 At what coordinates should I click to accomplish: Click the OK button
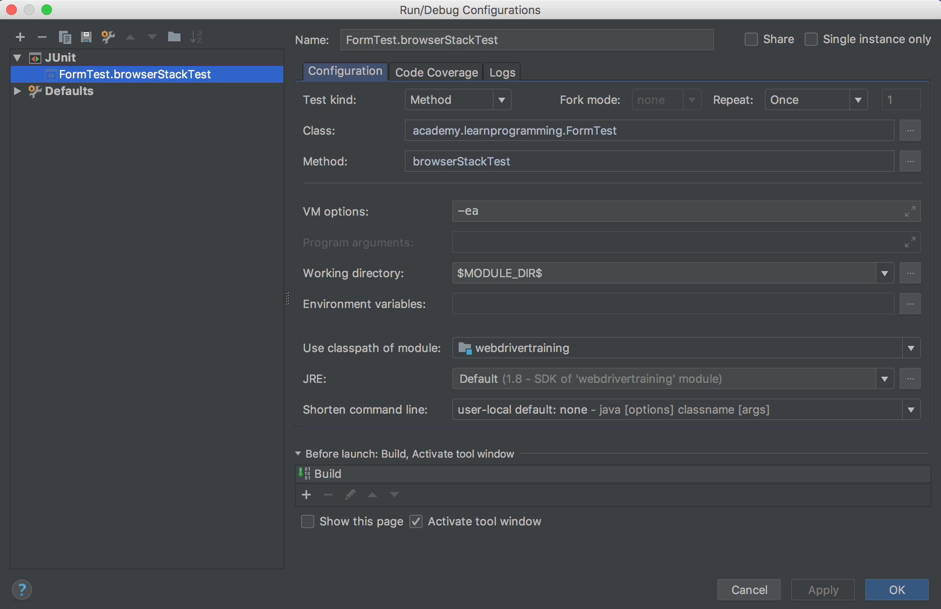tap(897, 590)
